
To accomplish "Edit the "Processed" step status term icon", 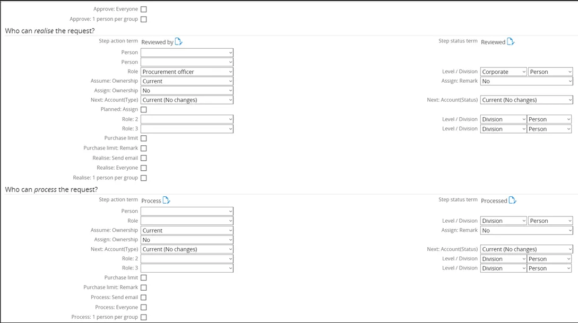I will click(x=513, y=200).
